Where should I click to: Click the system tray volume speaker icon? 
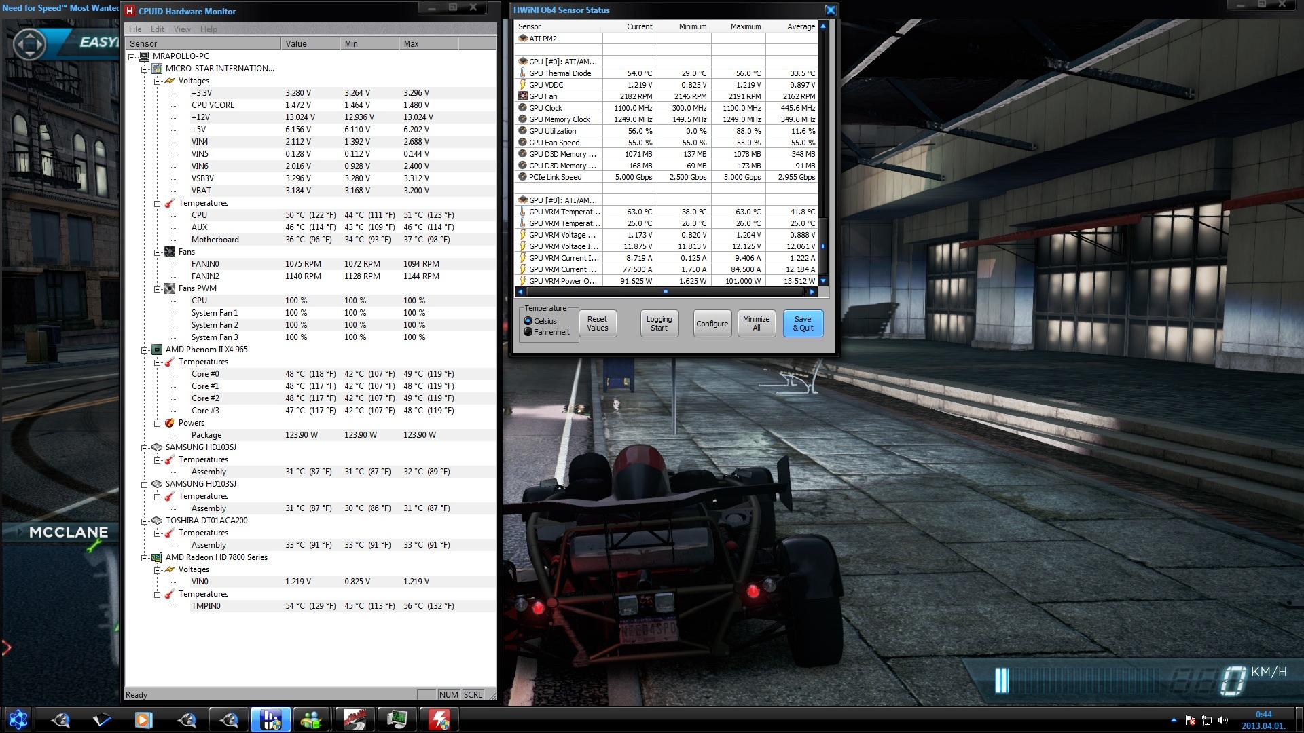1223,720
